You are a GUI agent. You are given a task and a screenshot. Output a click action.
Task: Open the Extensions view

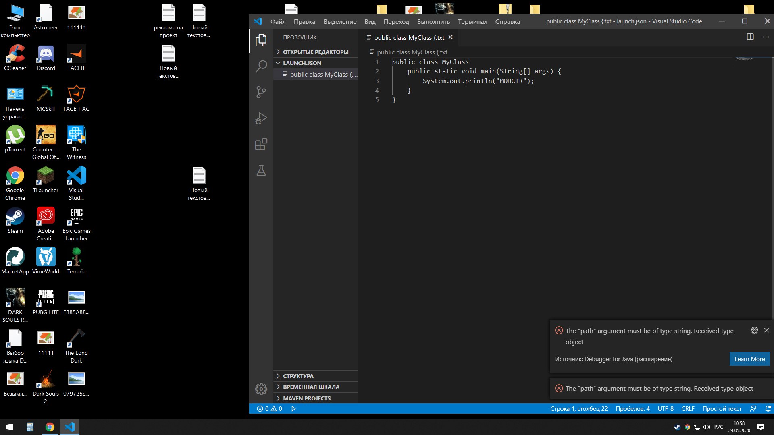point(261,145)
